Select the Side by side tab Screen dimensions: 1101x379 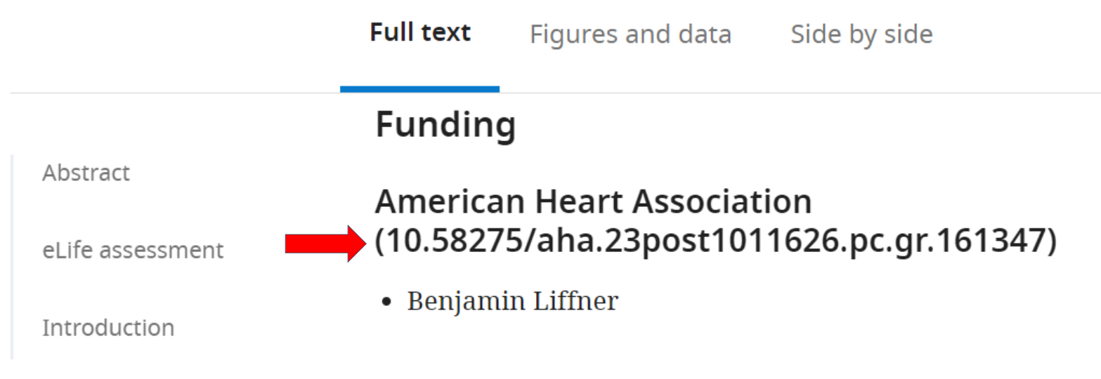(861, 34)
